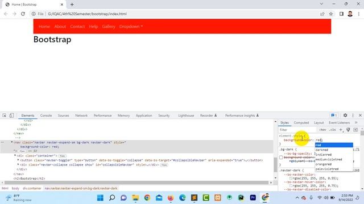Screen dimensions: 364x204
Task: Toggle the computed styles sidebar icon
Action: 355,130
